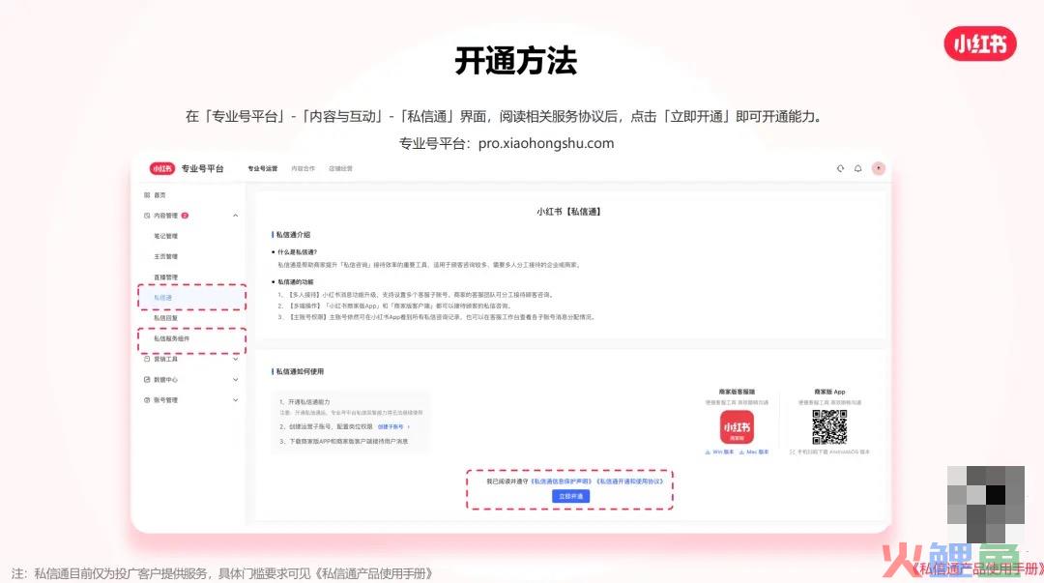The height and width of the screenshot is (583, 1044).
Task: Expand the 账号管理 section chevron
Action: 235,400
